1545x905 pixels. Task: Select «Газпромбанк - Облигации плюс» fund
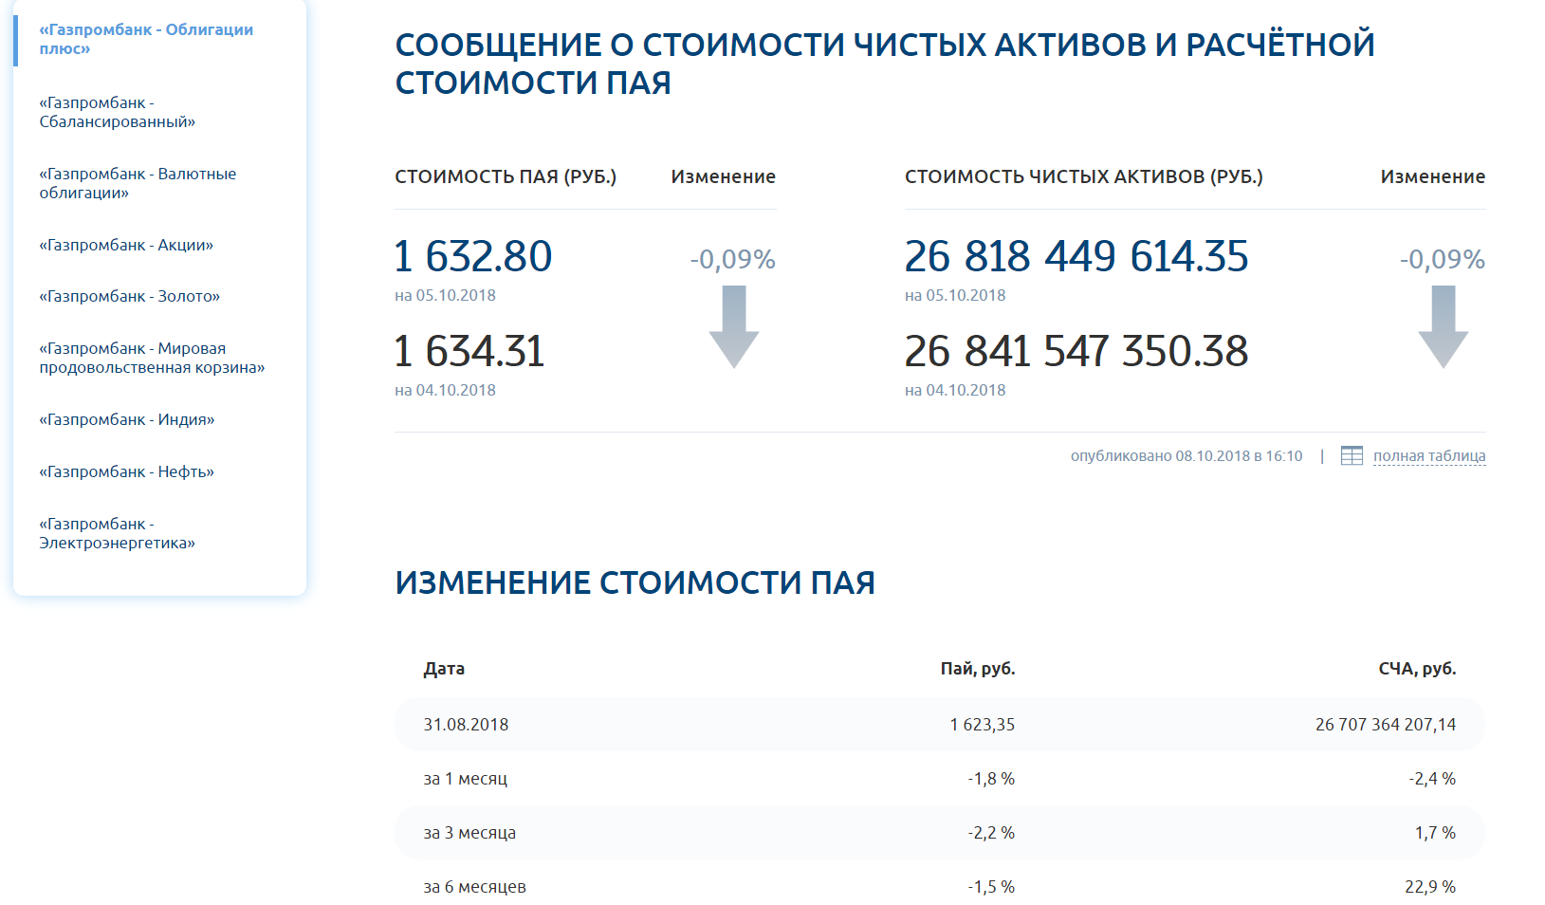[x=146, y=39]
